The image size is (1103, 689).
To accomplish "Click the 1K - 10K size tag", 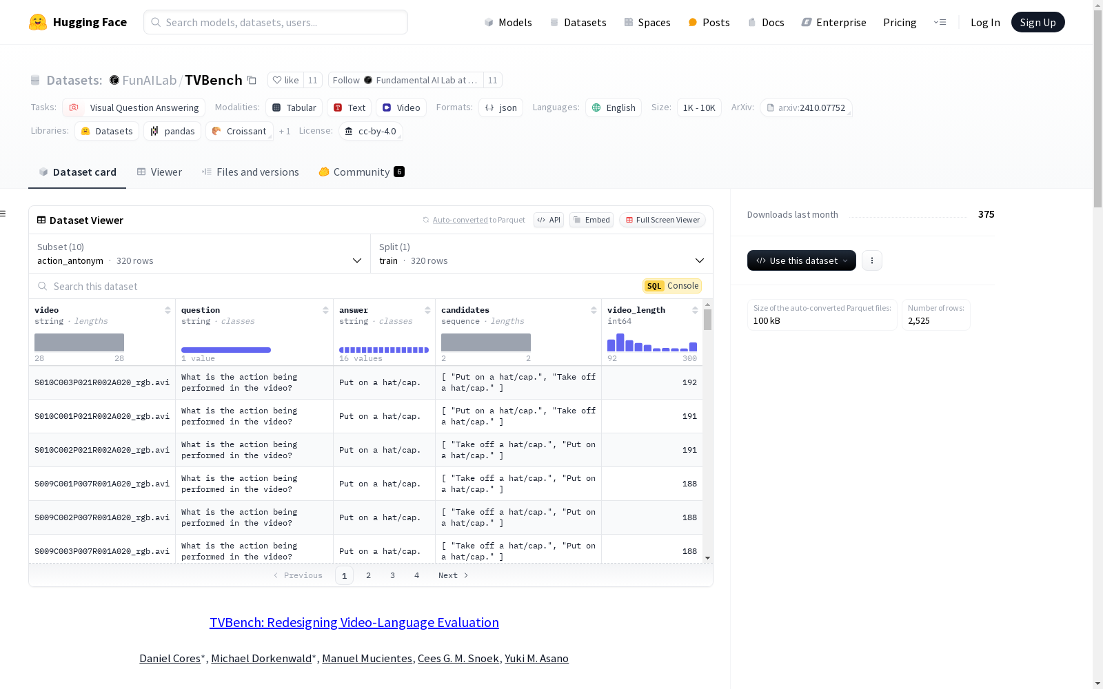I will coord(699,108).
